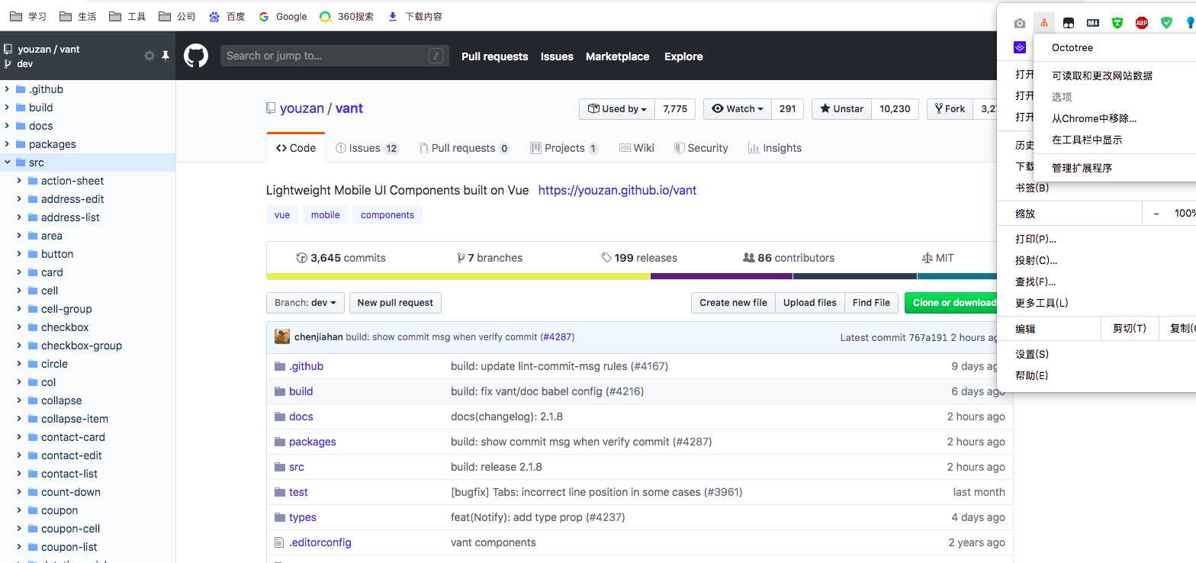Open Explore in the GitHub header
Screen dimensions: 1196x563
coord(683,56)
